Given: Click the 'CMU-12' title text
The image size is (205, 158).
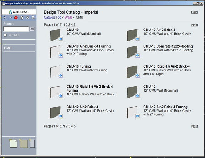Looking at the screenshot, I should coord(149,87).
